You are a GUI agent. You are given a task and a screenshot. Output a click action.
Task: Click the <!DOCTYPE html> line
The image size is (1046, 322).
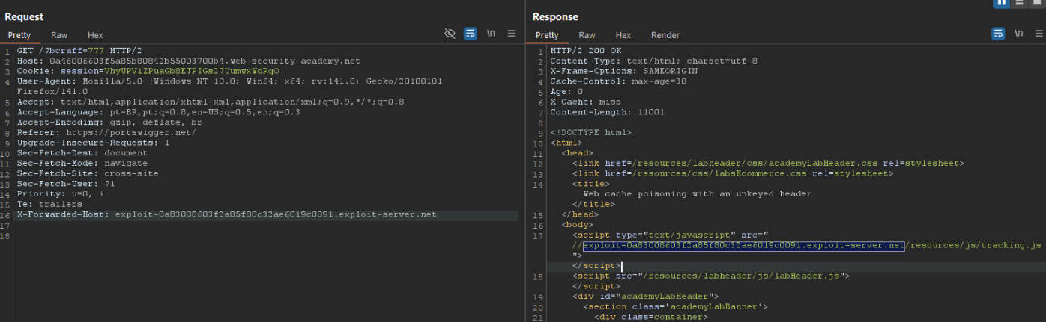(x=590, y=132)
